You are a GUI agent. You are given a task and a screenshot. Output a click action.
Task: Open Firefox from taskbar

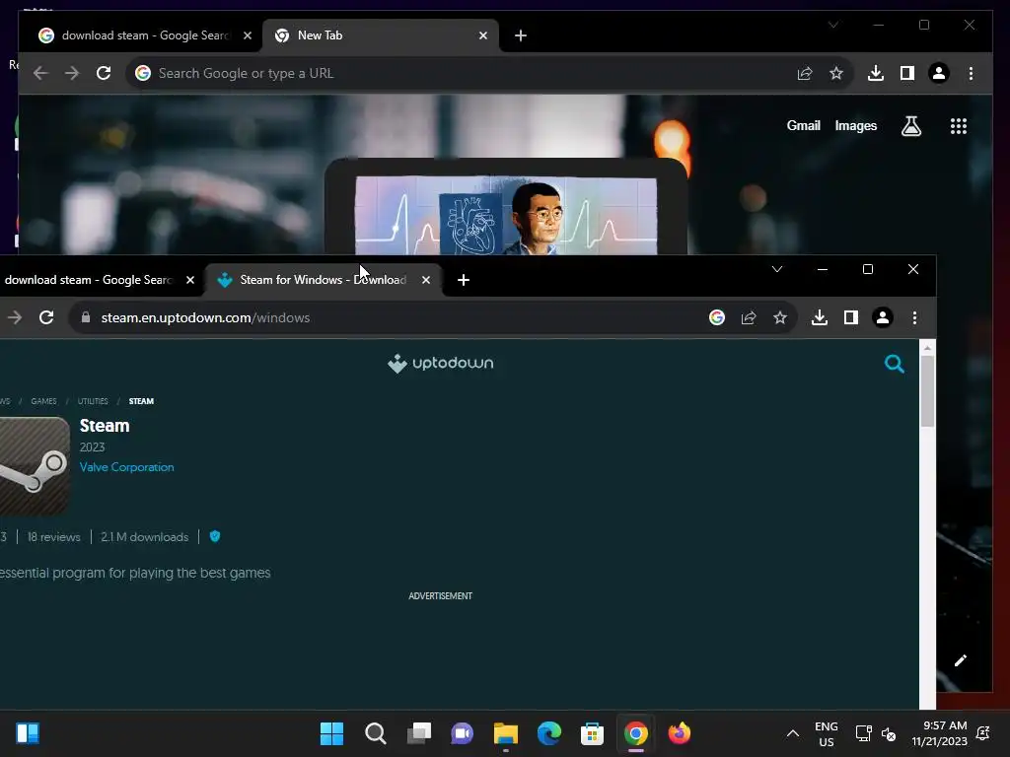[679, 733]
